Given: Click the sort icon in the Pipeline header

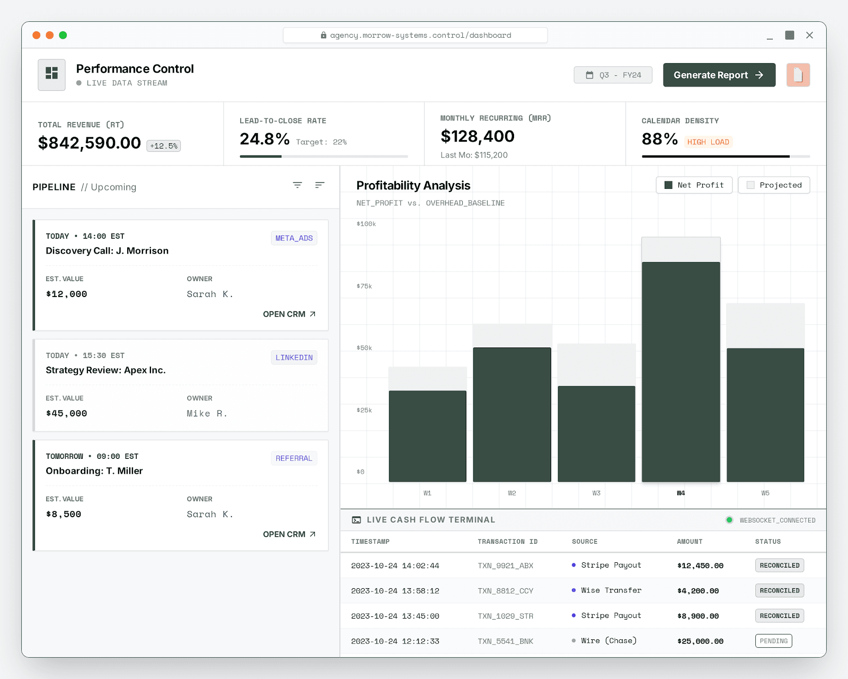Looking at the screenshot, I should pos(320,185).
